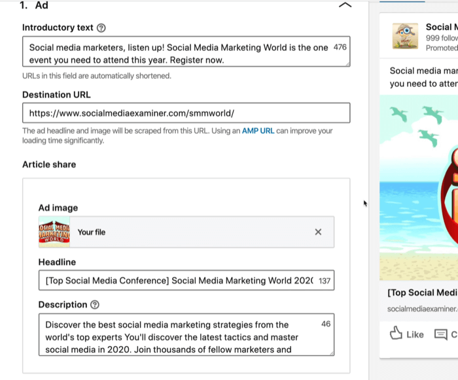Image resolution: width=458 pixels, height=380 pixels.
Task: Click the Headline input field
Action: (x=186, y=280)
